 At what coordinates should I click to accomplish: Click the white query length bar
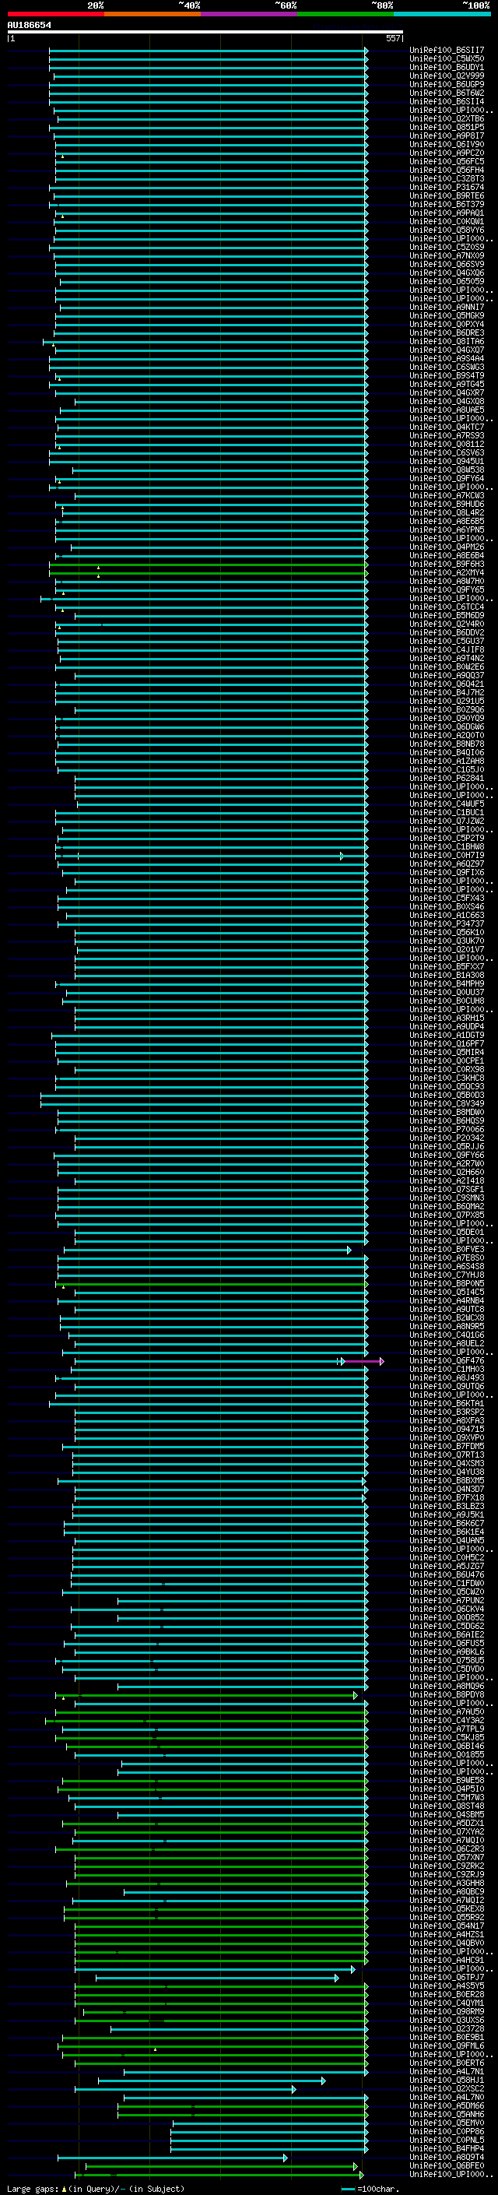(205, 33)
